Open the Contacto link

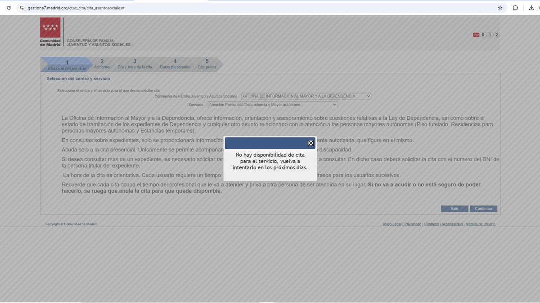(x=431, y=224)
